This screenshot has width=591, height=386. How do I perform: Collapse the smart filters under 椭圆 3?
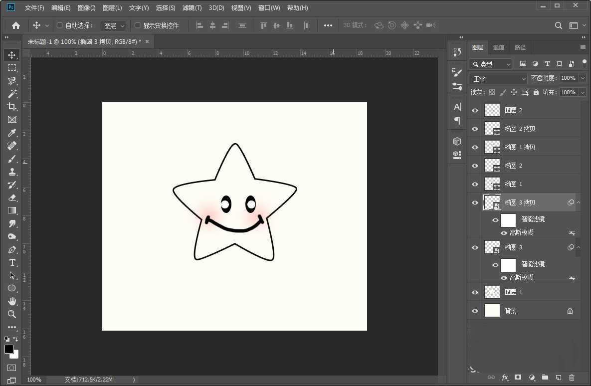(578, 247)
